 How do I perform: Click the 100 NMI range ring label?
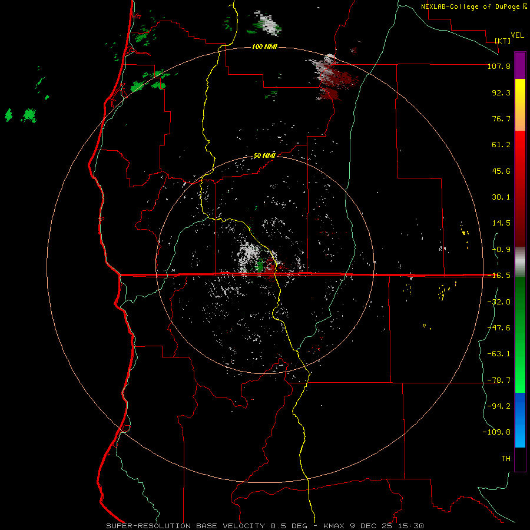(264, 47)
